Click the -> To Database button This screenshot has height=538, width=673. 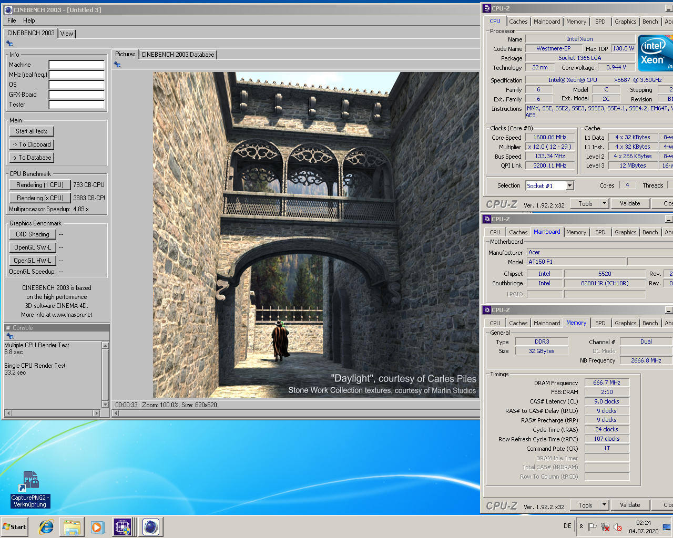coord(32,158)
